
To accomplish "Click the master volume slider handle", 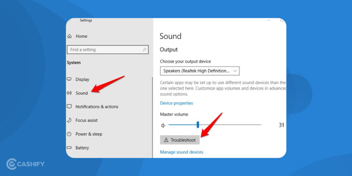I will click(198, 124).
